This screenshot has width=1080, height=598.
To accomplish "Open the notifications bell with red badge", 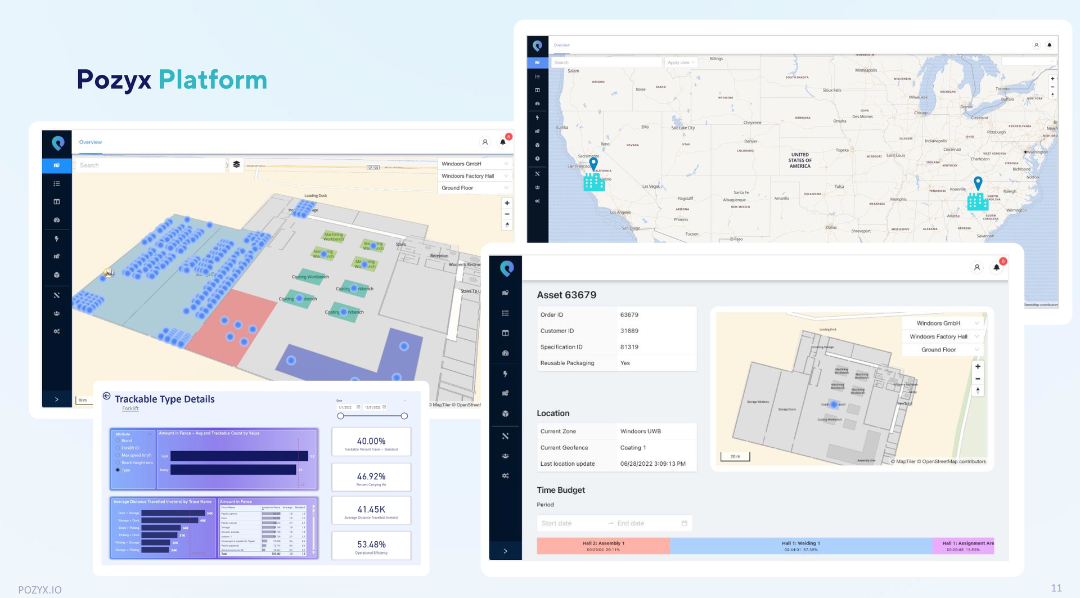I will click(502, 142).
